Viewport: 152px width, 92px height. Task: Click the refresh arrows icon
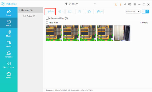coord(89,12)
